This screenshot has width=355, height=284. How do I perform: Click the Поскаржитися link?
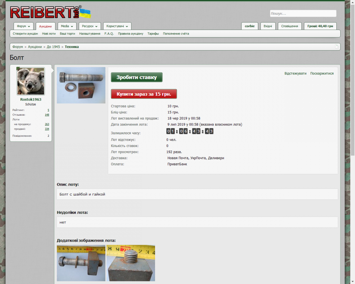click(322, 73)
